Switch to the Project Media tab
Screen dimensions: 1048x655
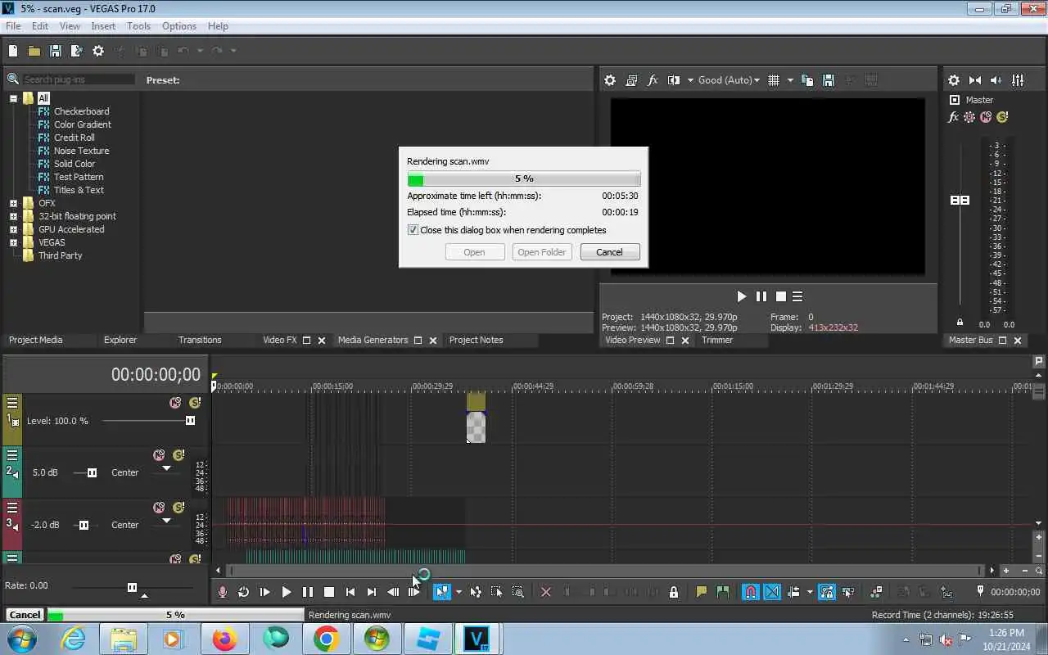click(x=35, y=340)
